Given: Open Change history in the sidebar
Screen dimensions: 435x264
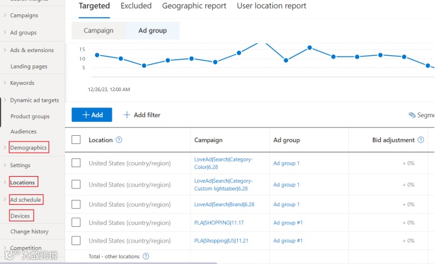Looking at the screenshot, I should pos(30,231).
